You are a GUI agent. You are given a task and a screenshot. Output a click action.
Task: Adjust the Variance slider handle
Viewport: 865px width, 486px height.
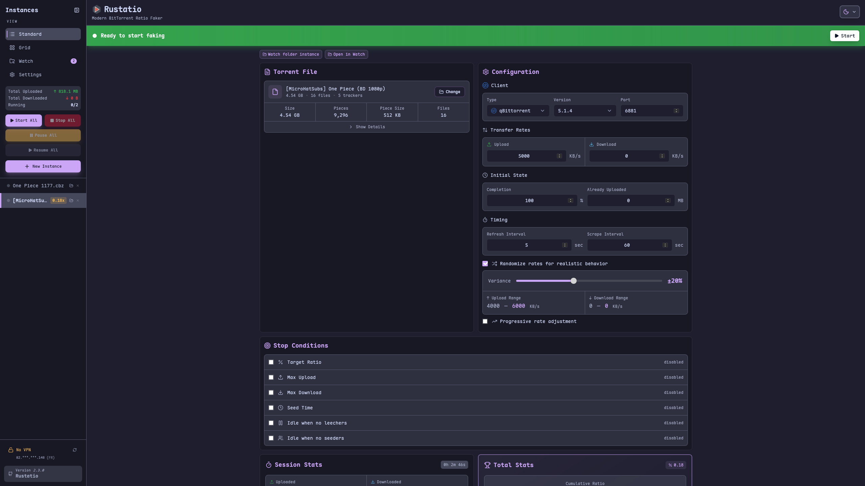tap(573, 281)
